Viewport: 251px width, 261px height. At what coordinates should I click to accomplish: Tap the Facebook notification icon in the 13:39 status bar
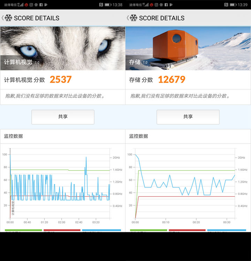166,5
